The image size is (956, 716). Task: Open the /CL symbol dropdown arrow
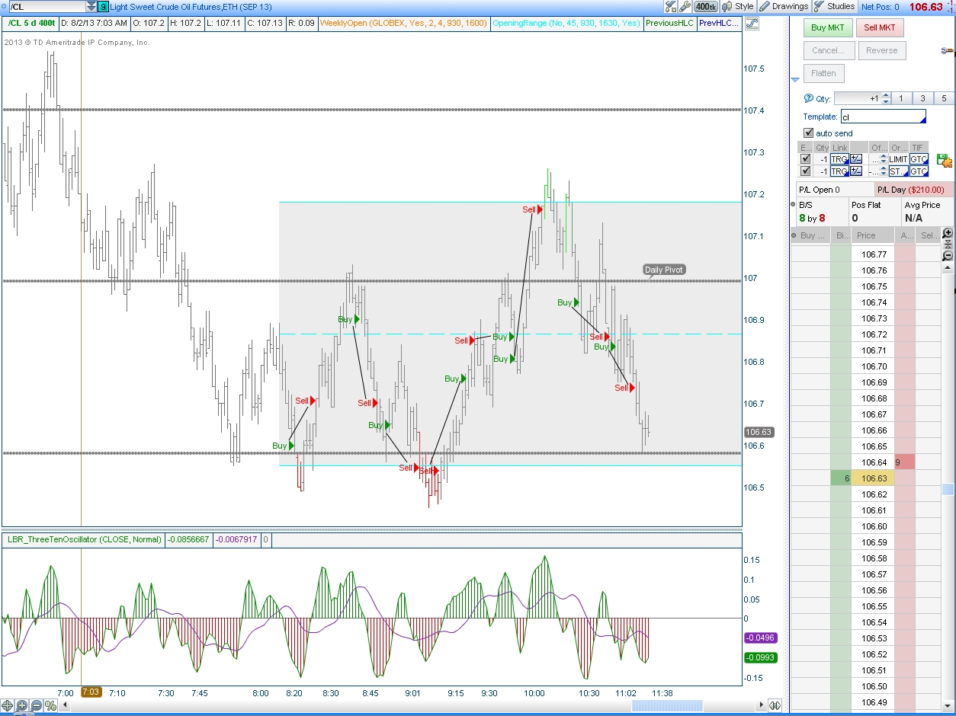pyautogui.click(x=91, y=6)
